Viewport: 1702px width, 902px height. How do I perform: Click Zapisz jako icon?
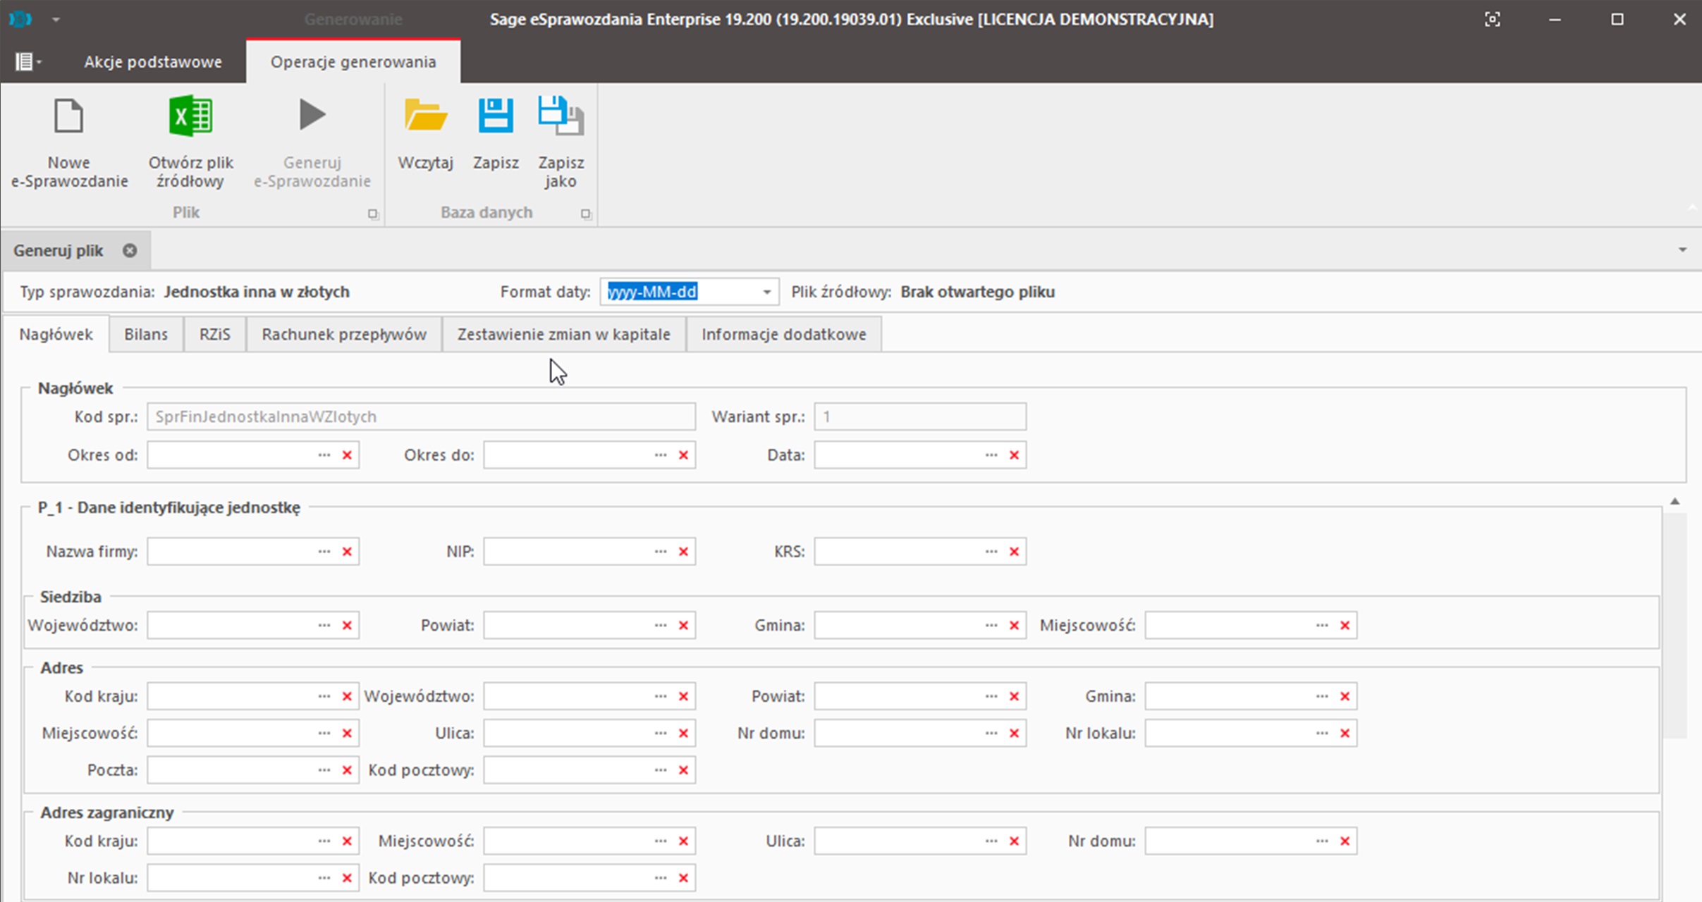(561, 116)
